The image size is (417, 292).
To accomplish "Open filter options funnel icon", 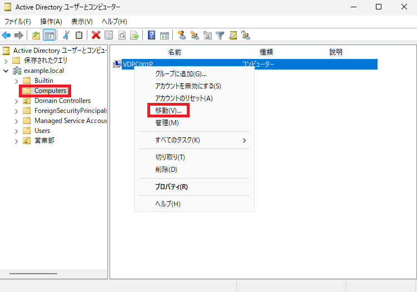I will tap(220, 35).
